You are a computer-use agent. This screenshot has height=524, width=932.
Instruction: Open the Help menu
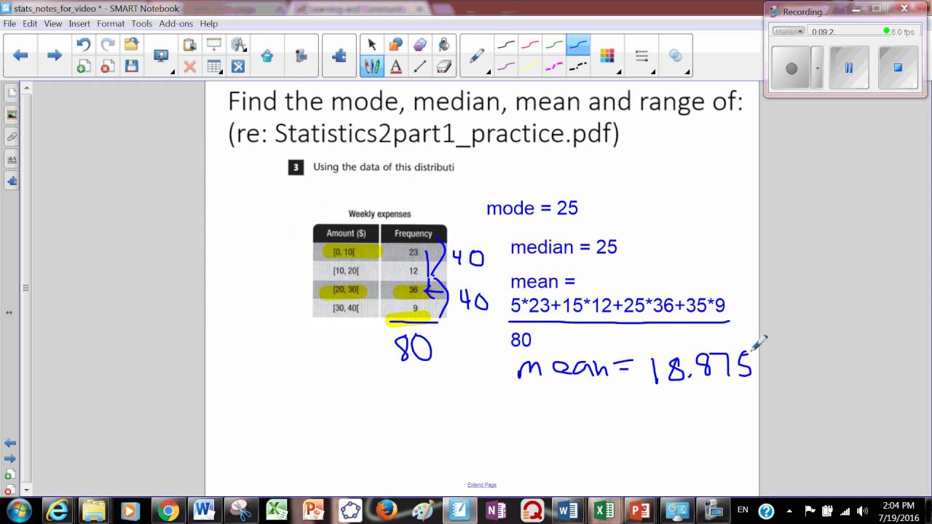click(209, 23)
